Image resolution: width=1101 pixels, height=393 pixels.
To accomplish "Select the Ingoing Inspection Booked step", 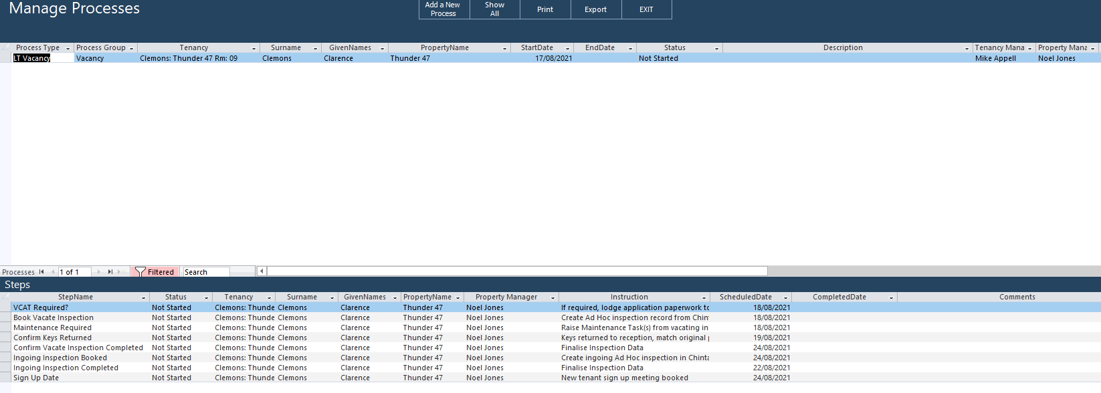I will [80, 358].
